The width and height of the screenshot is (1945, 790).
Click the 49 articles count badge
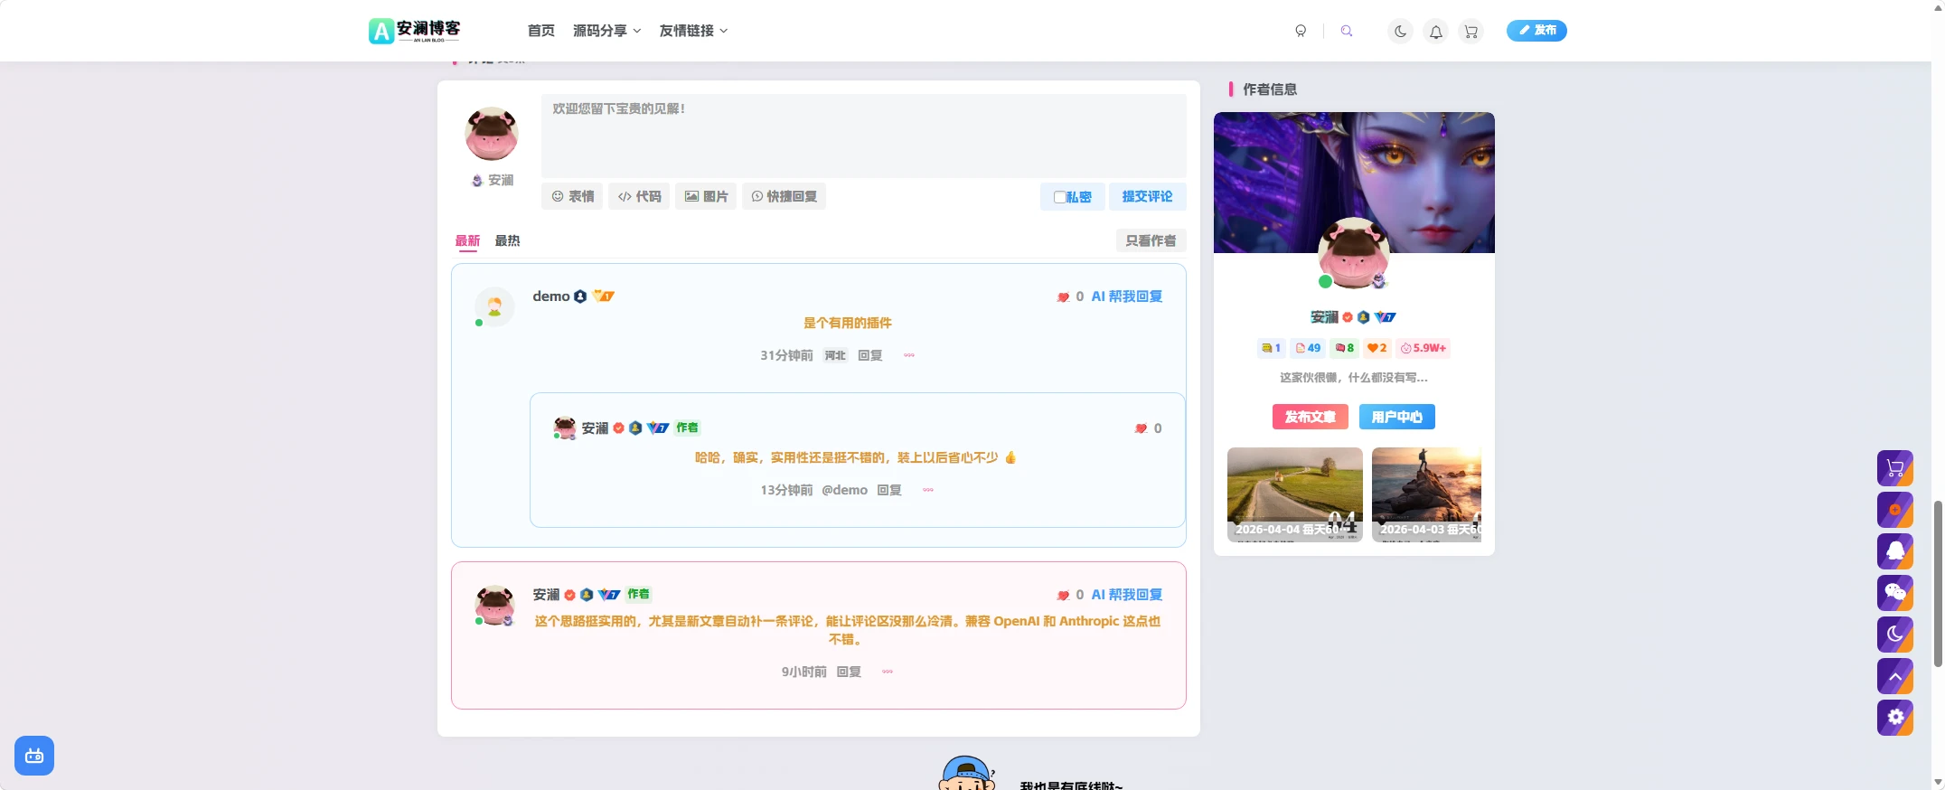click(1308, 348)
